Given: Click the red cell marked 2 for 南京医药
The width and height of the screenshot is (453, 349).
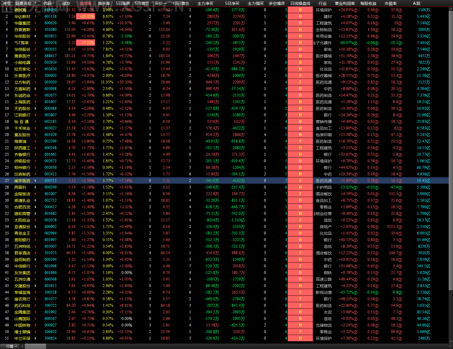Looking at the screenshot, I should tap(300, 181).
